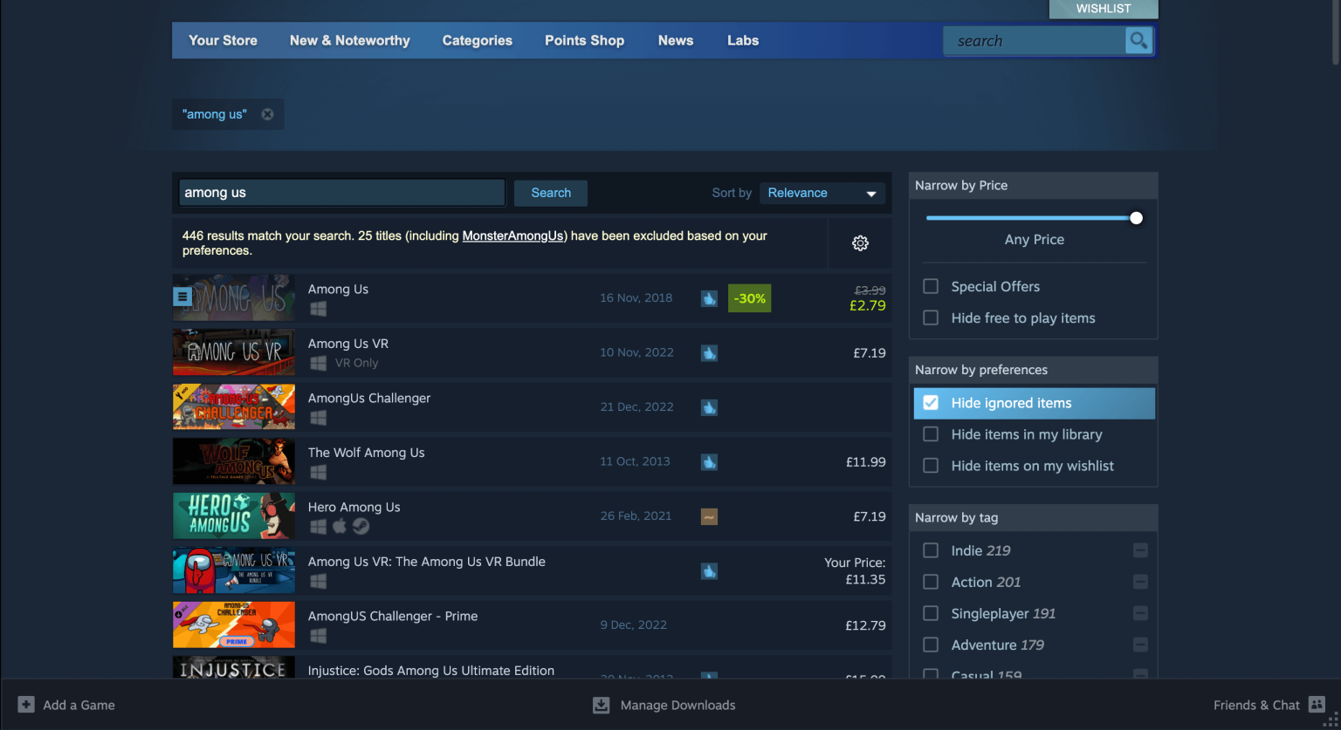This screenshot has height=730, width=1341.
Task: Click the -30% discount badge
Action: [x=749, y=298]
